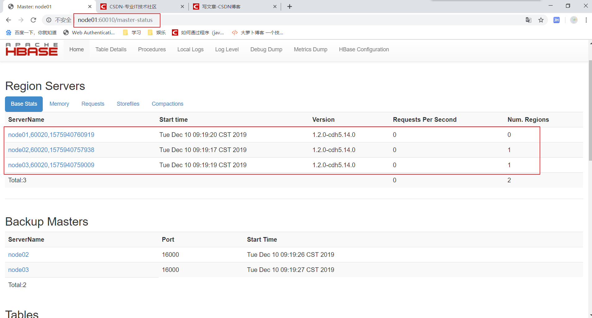Close the CSDN-专业IT技术社区 tab
Image resolution: width=592 pixels, height=318 pixels.
182,6
